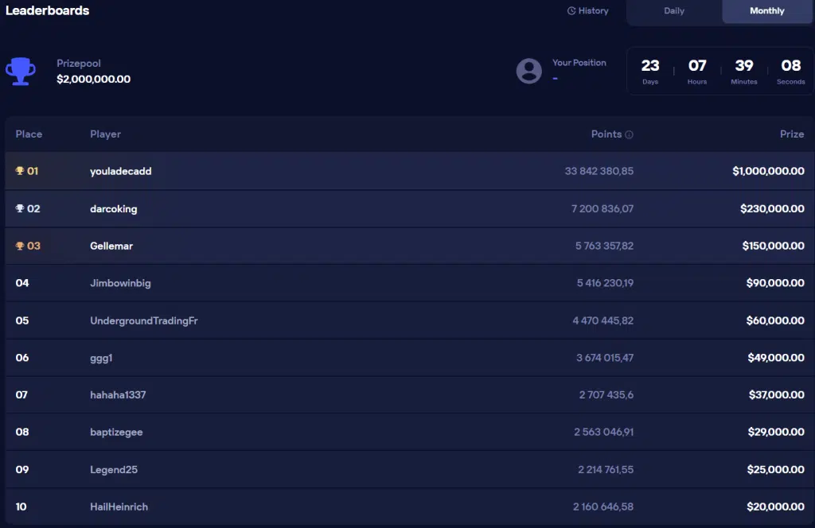Click the $49,000.00 prize value
This screenshot has width=815, height=528.
click(x=776, y=357)
